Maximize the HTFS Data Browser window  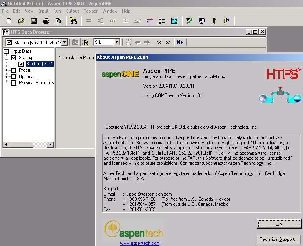coord(255,32)
